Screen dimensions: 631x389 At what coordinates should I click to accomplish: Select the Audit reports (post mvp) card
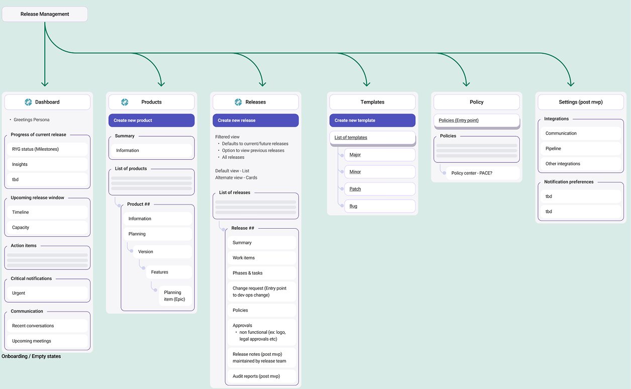click(262, 376)
